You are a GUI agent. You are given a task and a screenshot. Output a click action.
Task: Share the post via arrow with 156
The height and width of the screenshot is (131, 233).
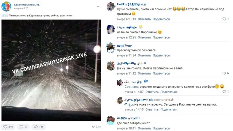click(x=39, y=127)
